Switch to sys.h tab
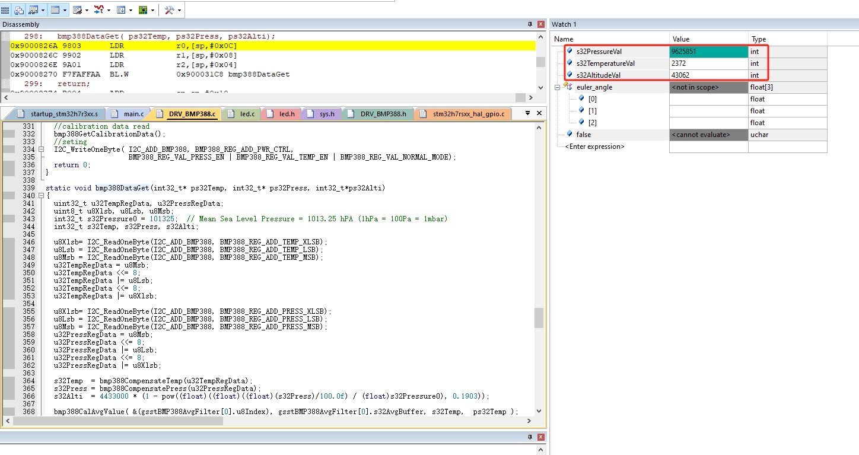 click(322, 113)
